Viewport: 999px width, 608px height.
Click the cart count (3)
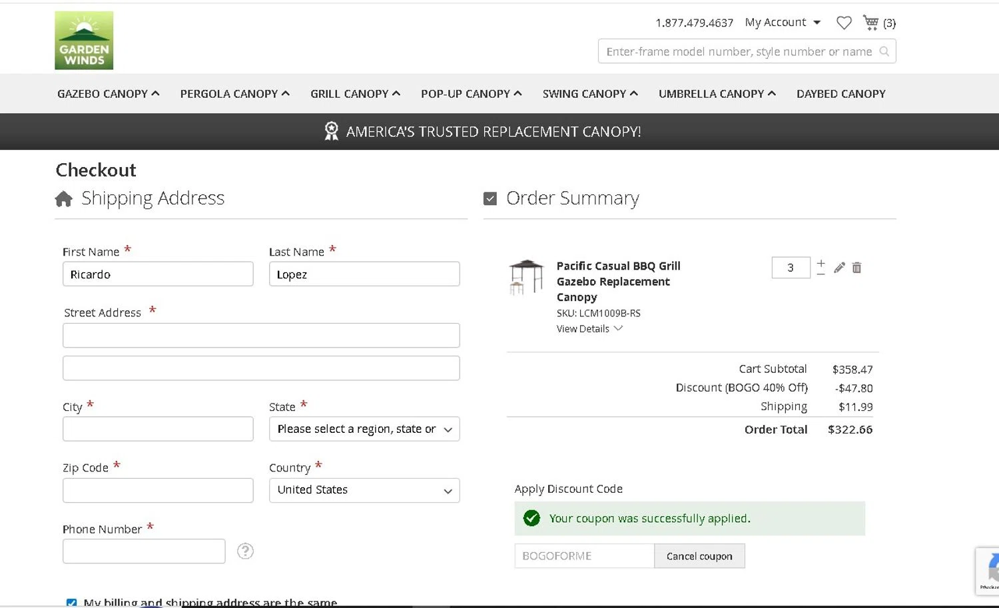pyautogui.click(x=890, y=23)
